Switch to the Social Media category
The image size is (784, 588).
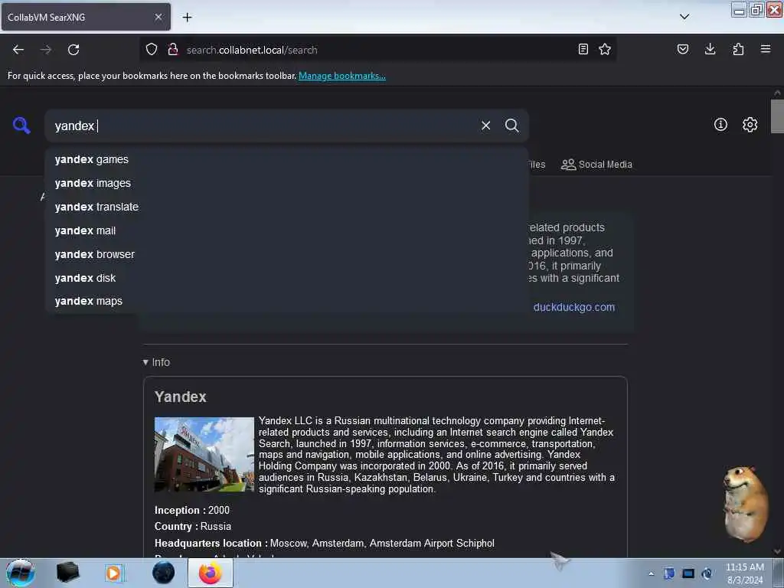tap(596, 165)
